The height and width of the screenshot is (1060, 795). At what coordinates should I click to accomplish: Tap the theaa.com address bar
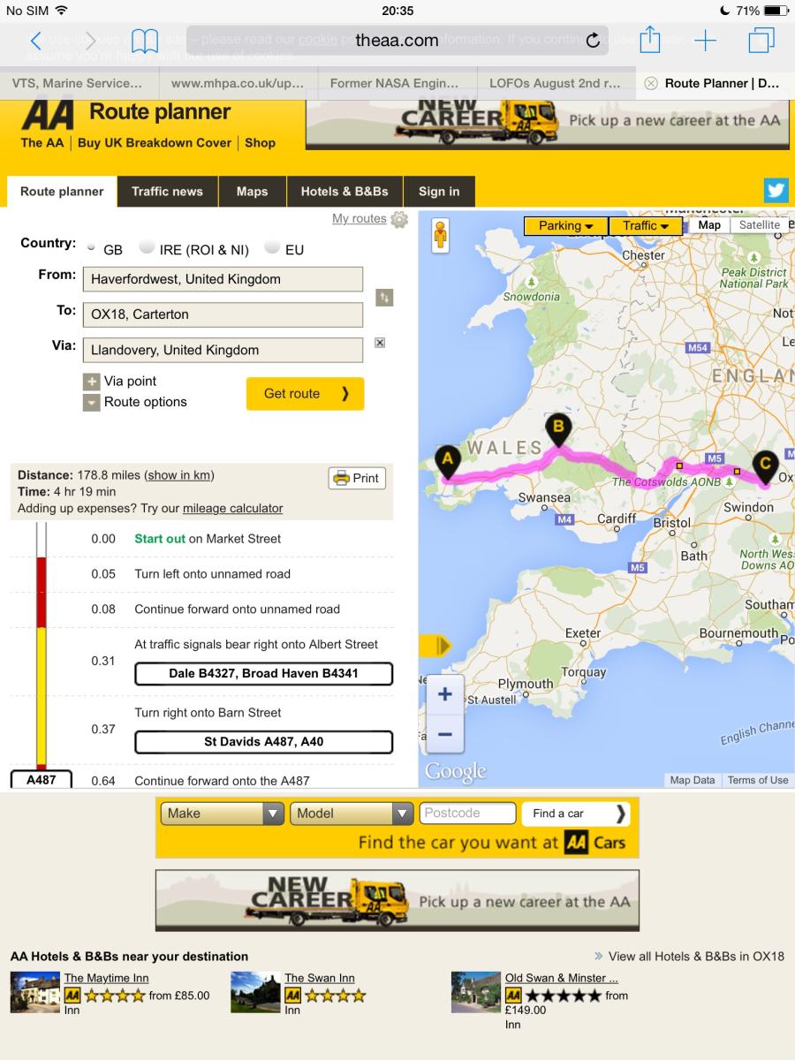(397, 40)
